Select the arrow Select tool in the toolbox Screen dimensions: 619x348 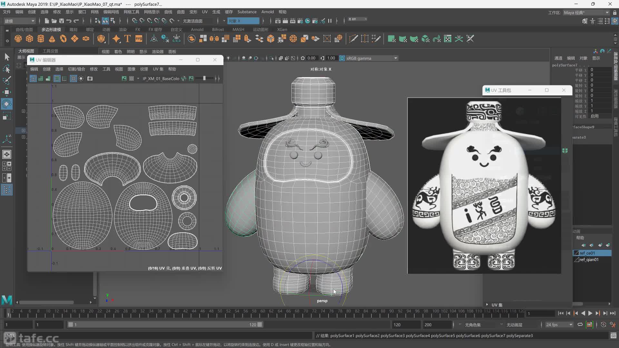[6, 57]
